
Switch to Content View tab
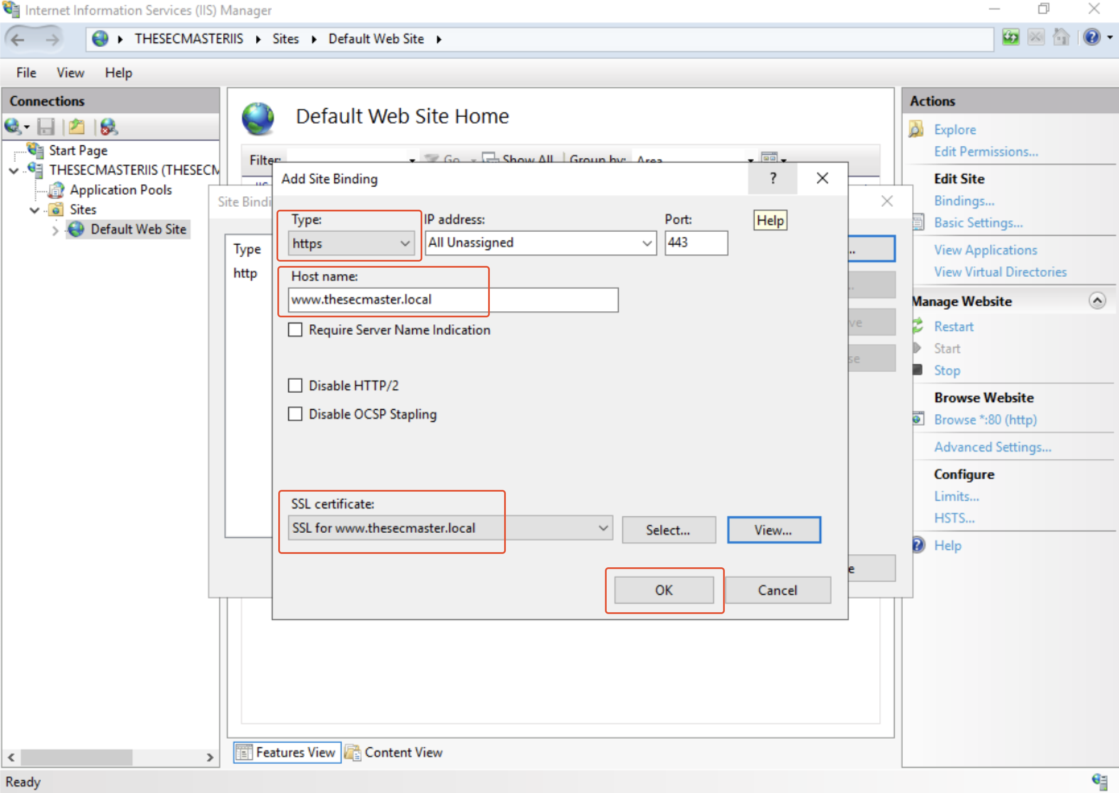pyautogui.click(x=394, y=752)
